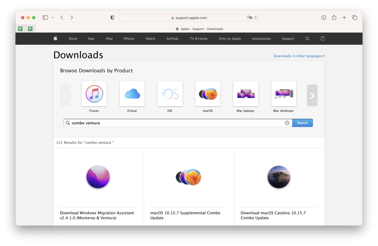The height and width of the screenshot is (246, 378).
Task: Open macOS 10.15.7 Supplemental Combo Update thumbnail
Action: pos(188,177)
